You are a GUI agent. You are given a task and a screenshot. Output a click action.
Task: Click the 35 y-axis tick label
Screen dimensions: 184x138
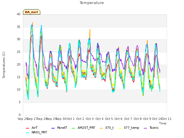18,27
